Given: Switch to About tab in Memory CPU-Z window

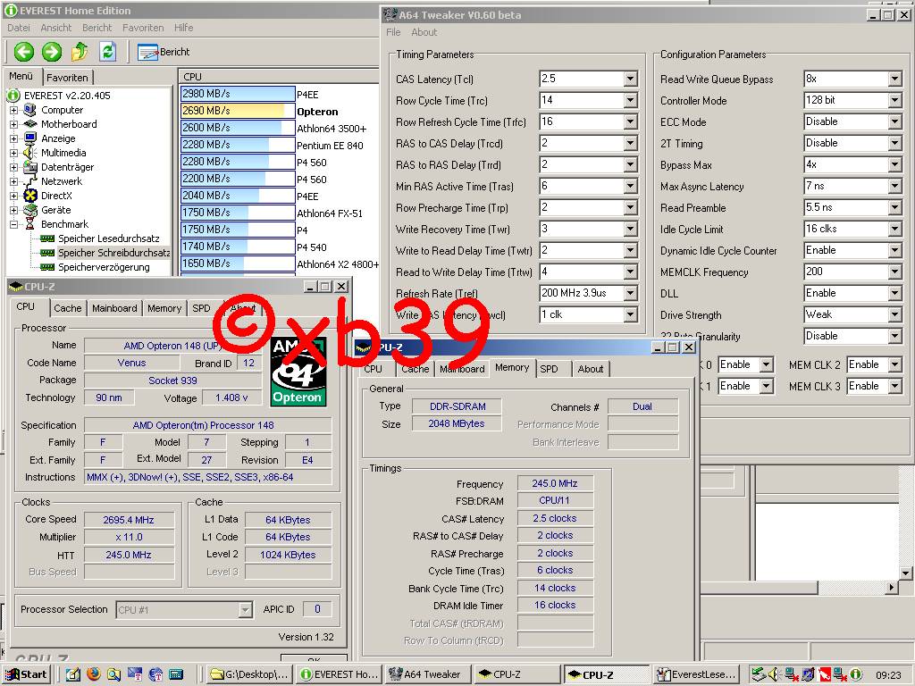Looking at the screenshot, I should (x=591, y=369).
